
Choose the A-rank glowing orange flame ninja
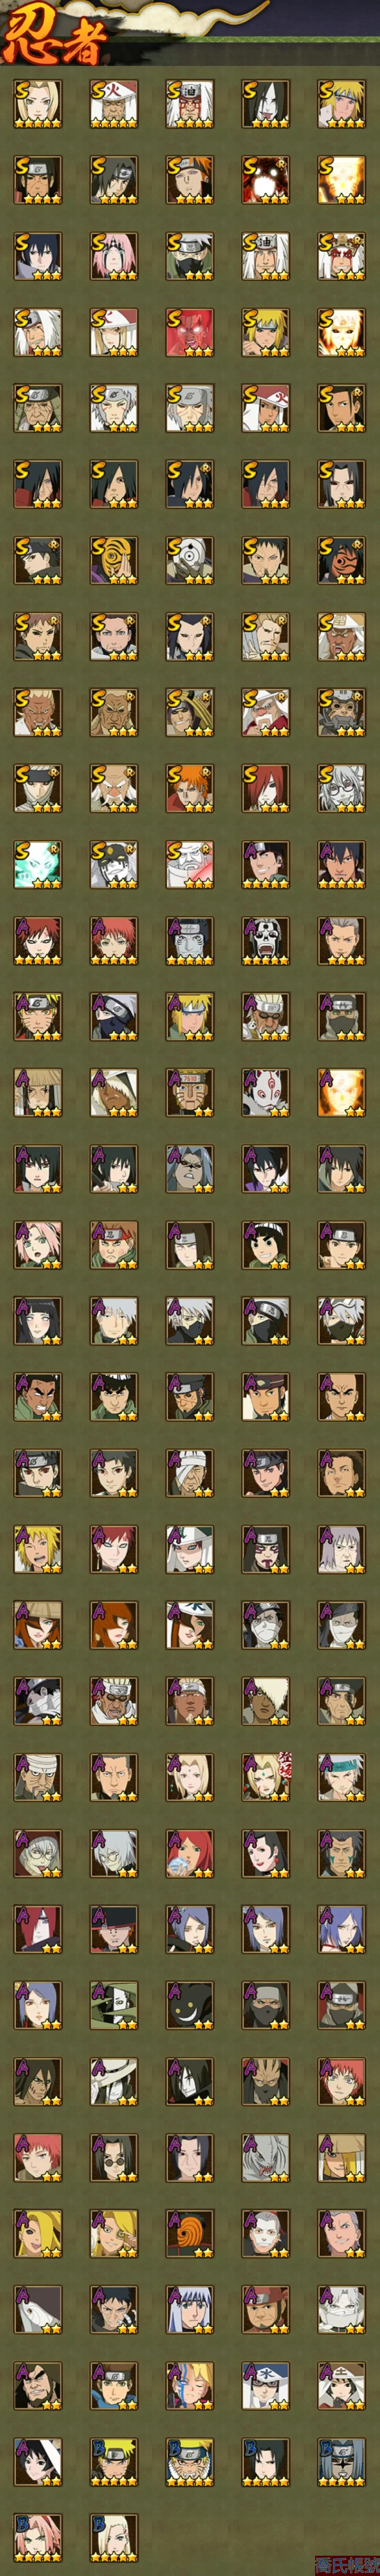(342, 1092)
